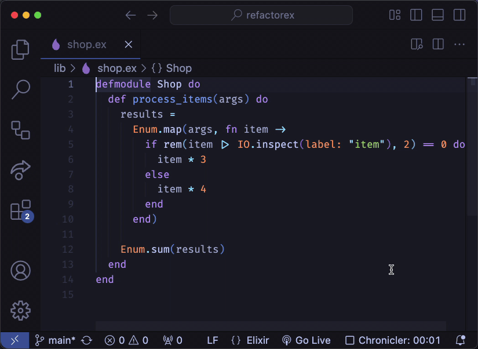478x349 pixels.
Task: Open the Manage settings gear
Action: pyautogui.click(x=20, y=310)
